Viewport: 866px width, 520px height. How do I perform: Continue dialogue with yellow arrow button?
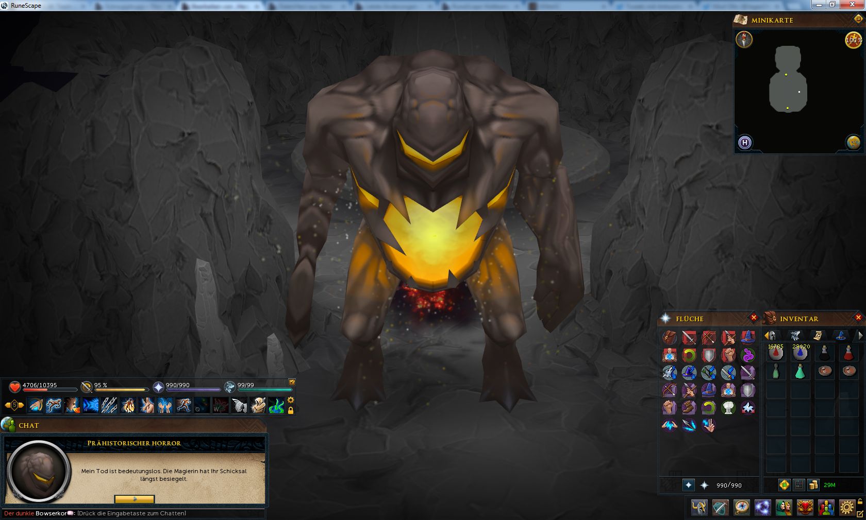point(134,499)
